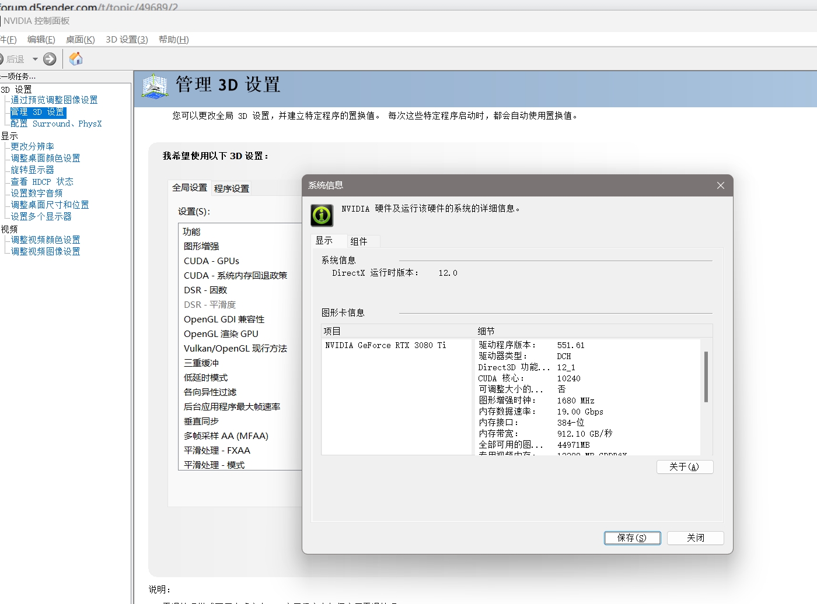The height and width of the screenshot is (604, 817).
Task: Select NVIDIA GeForce RTX 3080 Ti item
Action: click(x=386, y=345)
